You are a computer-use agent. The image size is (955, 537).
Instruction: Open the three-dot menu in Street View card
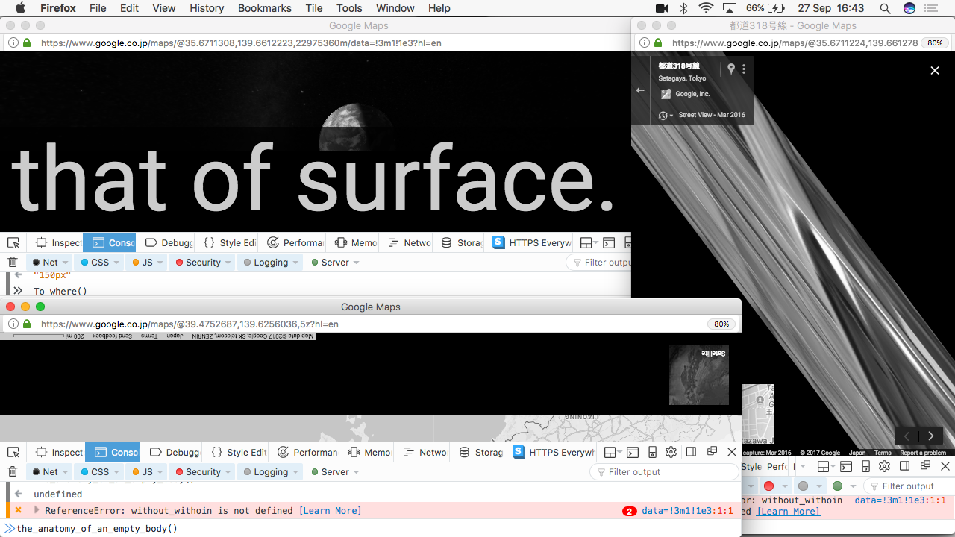click(x=744, y=69)
